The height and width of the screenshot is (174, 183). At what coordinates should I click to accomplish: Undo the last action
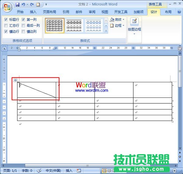pos(23,5)
